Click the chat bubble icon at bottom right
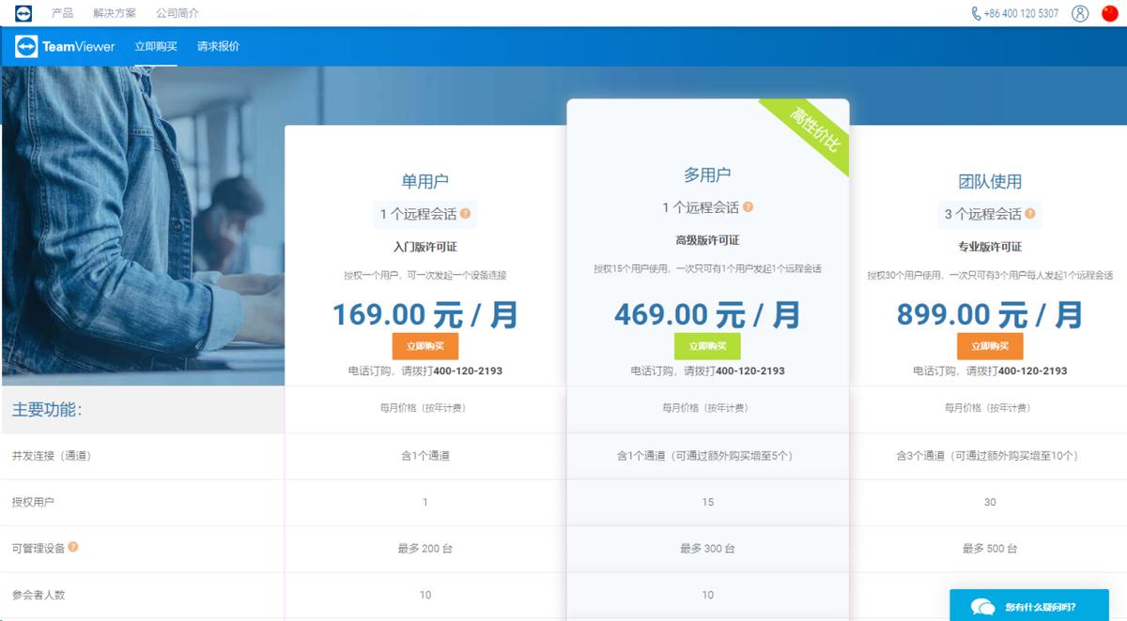The width and height of the screenshot is (1127, 621). [x=986, y=608]
